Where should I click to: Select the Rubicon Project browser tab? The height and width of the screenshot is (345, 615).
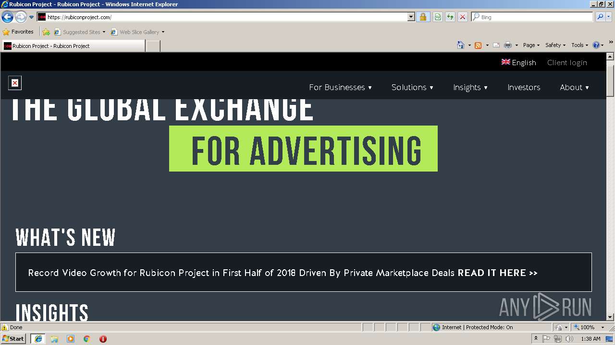(x=73, y=46)
